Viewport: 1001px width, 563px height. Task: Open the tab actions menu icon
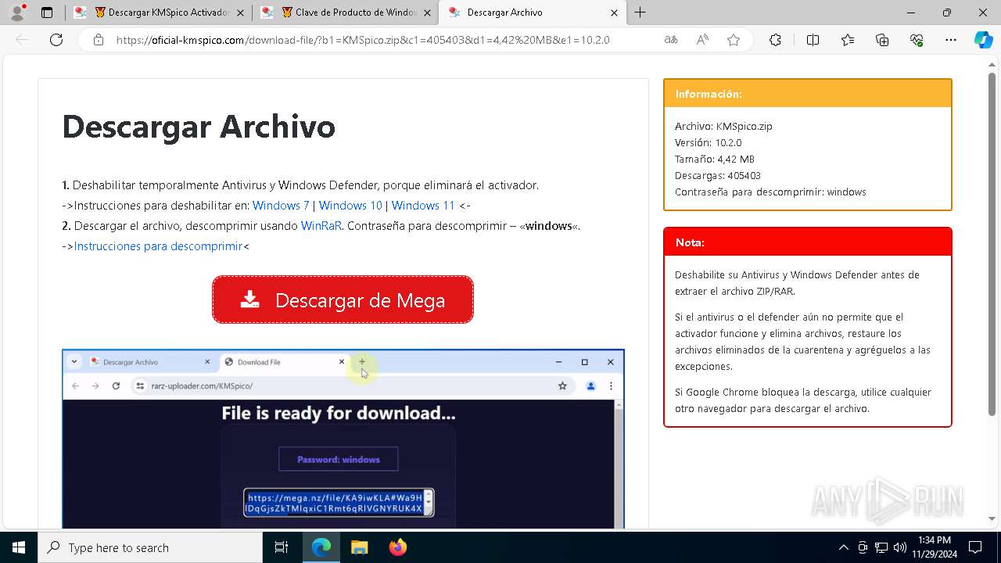click(47, 13)
